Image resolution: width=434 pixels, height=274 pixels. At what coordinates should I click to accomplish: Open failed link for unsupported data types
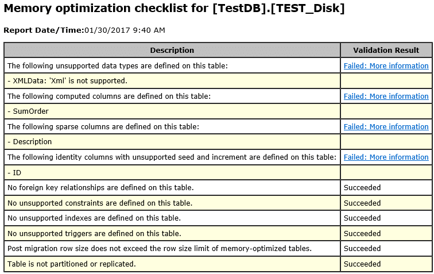(x=386, y=66)
